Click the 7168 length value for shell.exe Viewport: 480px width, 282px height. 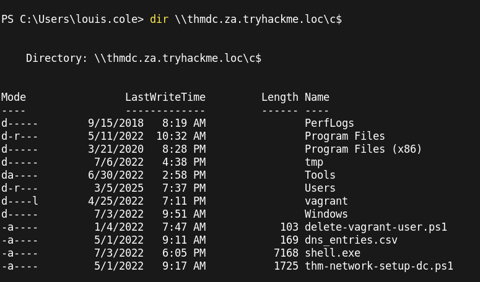point(286,253)
